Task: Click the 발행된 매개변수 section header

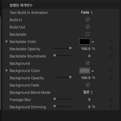Action: click(21, 5)
